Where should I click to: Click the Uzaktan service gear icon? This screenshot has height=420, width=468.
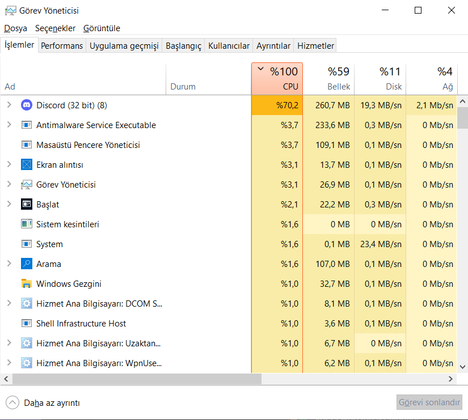click(x=27, y=343)
